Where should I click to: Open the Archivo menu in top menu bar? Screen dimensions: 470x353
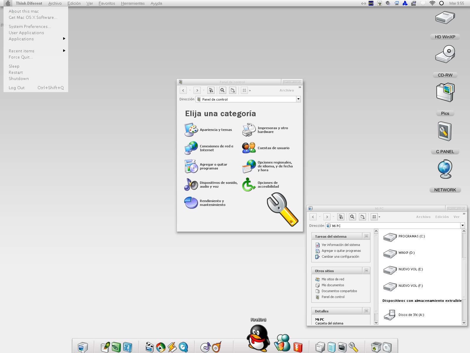(x=55, y=3)
